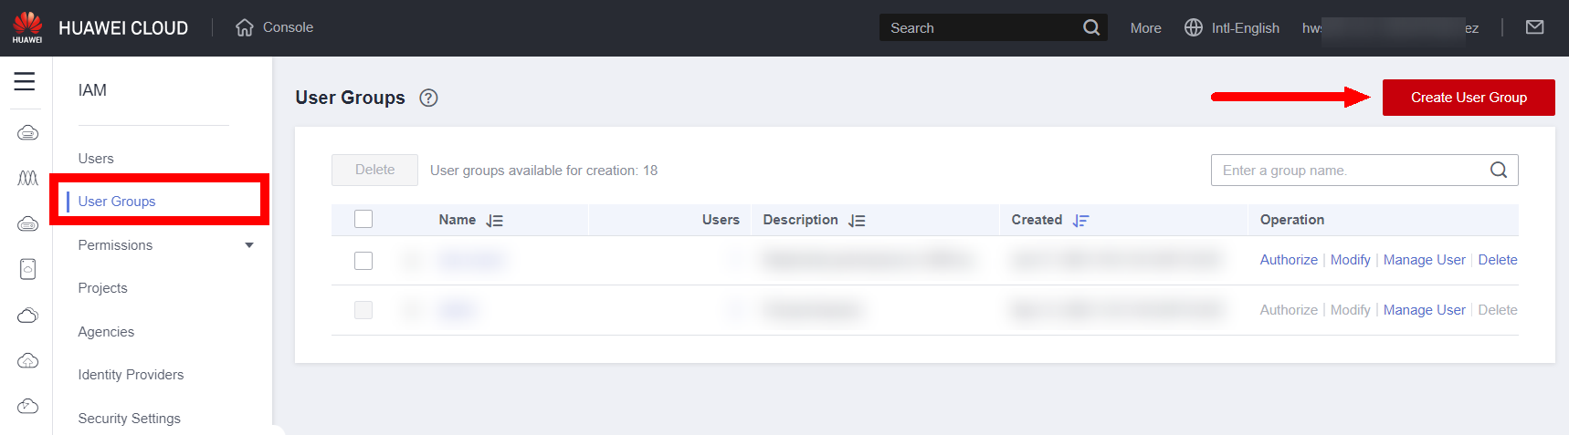Toggle the select-all checkbox in table header
Image resolution: width=1569 pixels, height=435 pixels.
(x=363, y=219)
